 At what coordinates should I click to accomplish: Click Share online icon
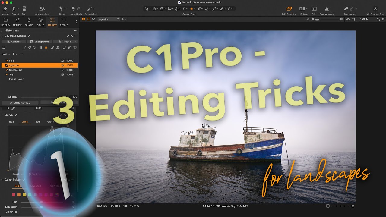coord(42,9)
